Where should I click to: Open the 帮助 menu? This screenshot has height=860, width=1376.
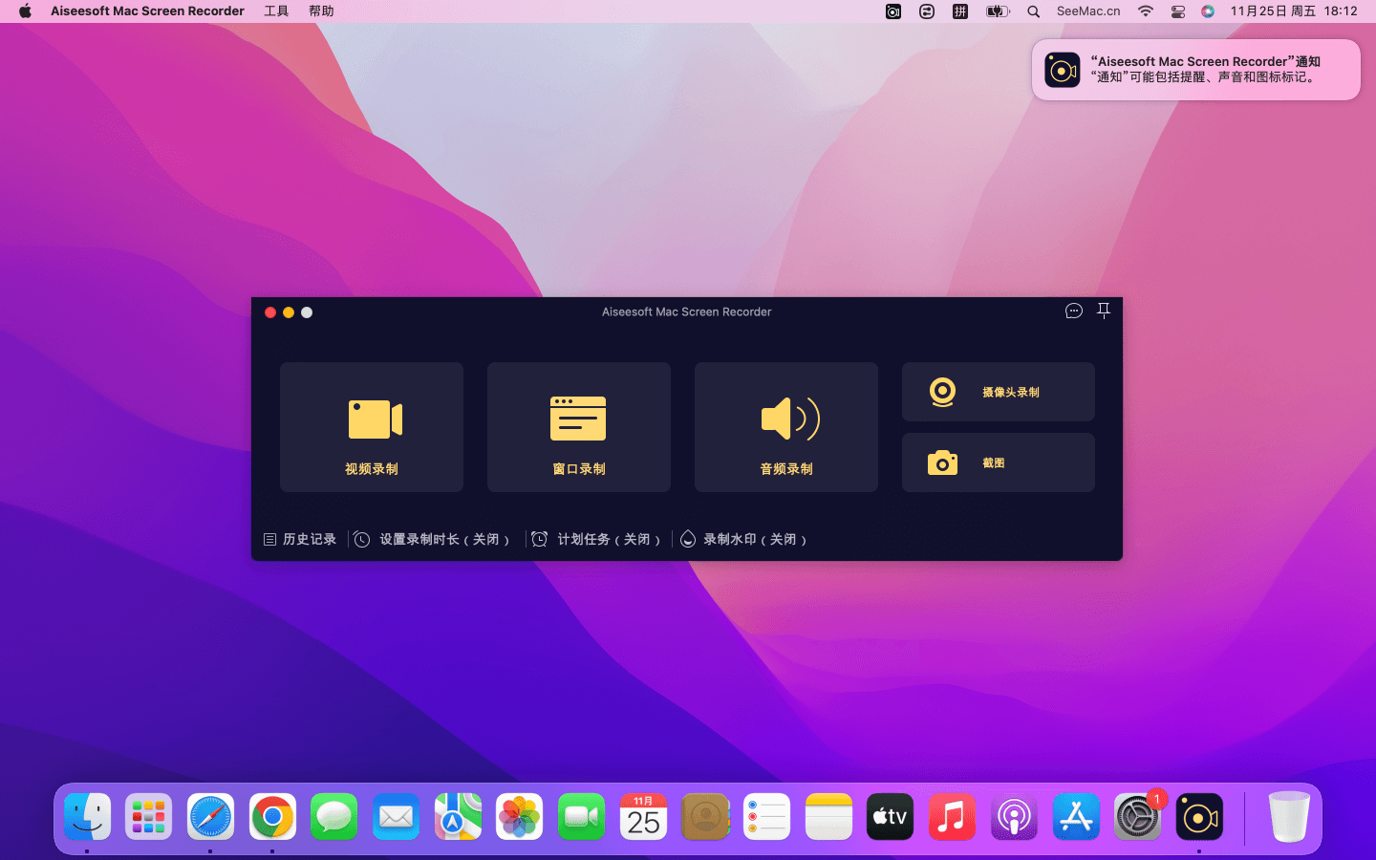point(321,11)
